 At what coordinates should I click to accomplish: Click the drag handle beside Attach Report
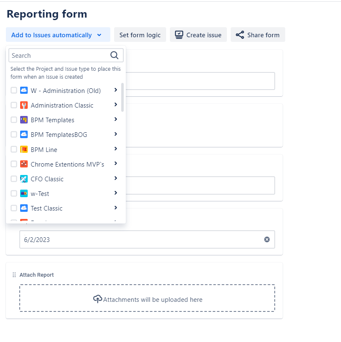coord(14,274)
